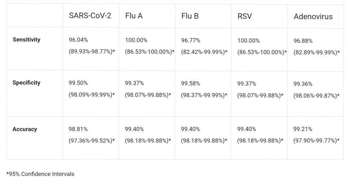This screenshot has width=349, height=187.
Task: Select the RSV column header
Action: pos(245,16)
